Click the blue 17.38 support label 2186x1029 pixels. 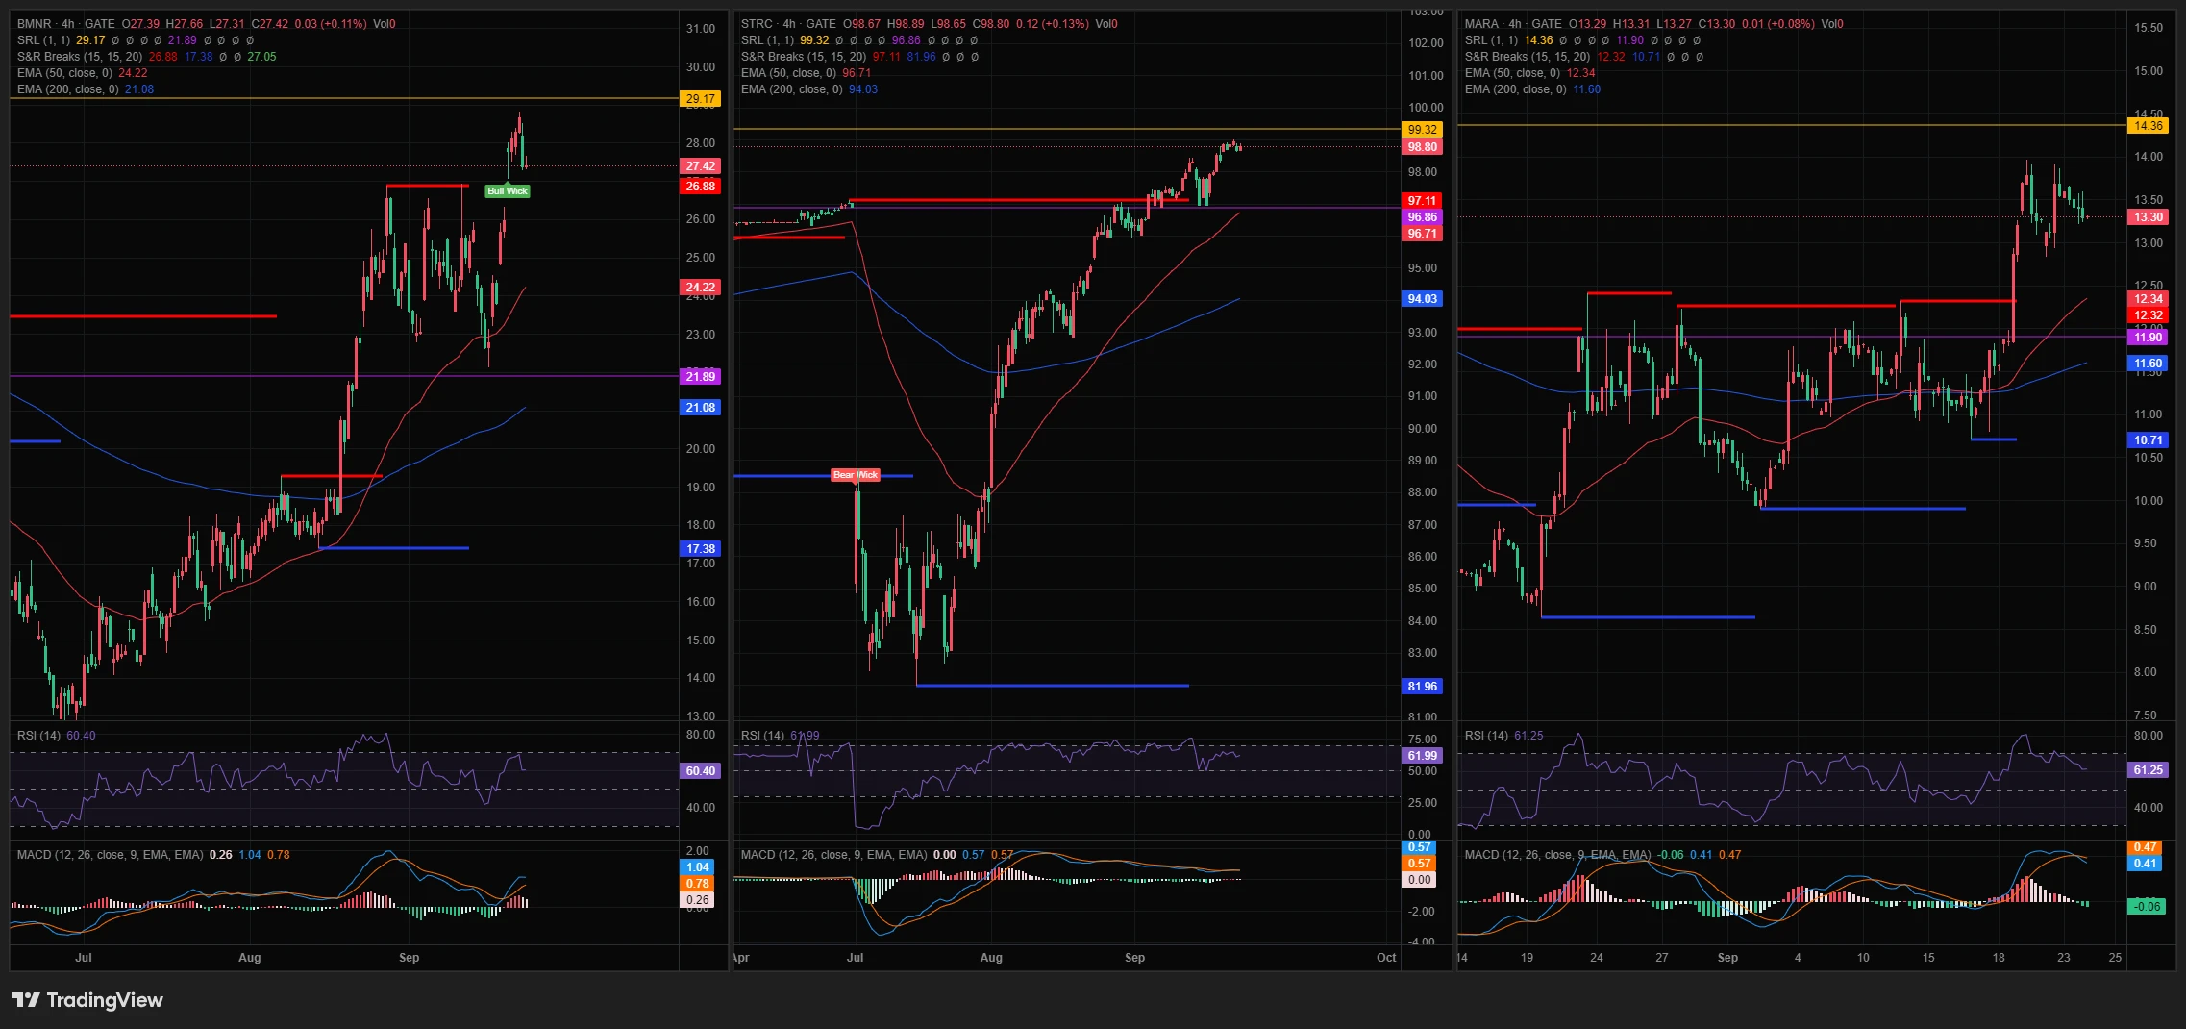(701, 549)
